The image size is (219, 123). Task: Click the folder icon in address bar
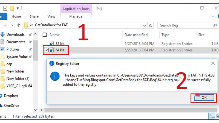click(x=26, y=25)
